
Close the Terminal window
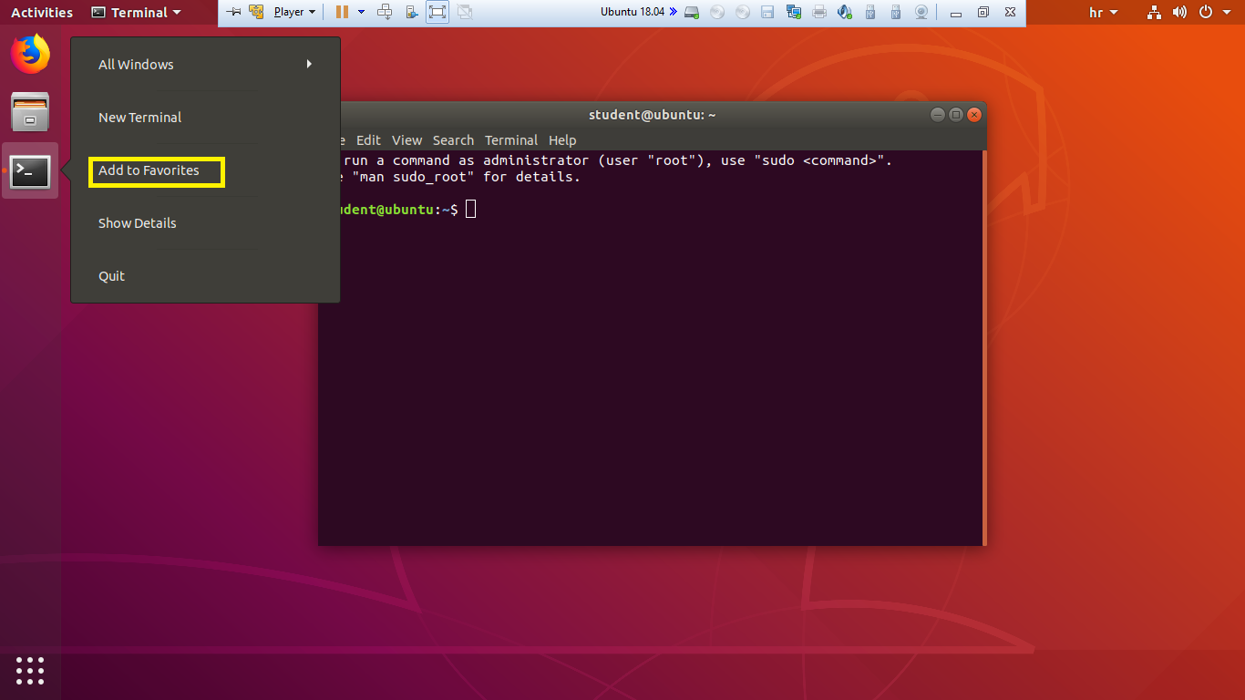[974, 115]
